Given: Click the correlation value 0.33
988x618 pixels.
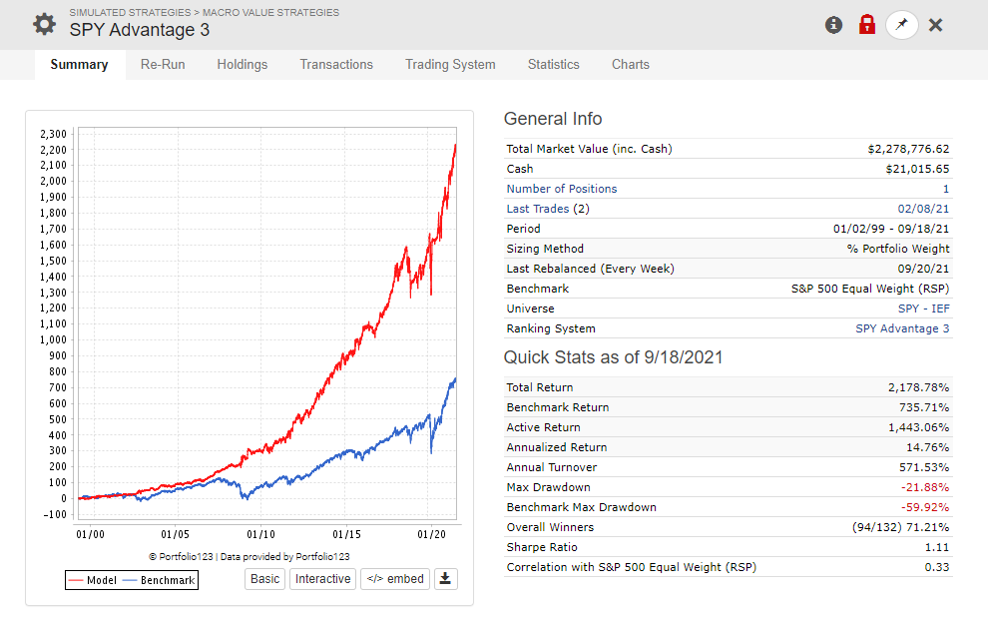Looking at the screenshot, I should point(937,567).
